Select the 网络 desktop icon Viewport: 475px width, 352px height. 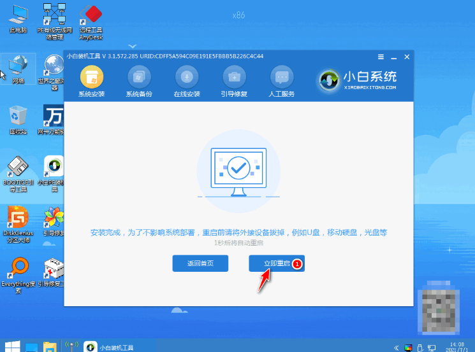pyautogui.click(x=18, y=69)
